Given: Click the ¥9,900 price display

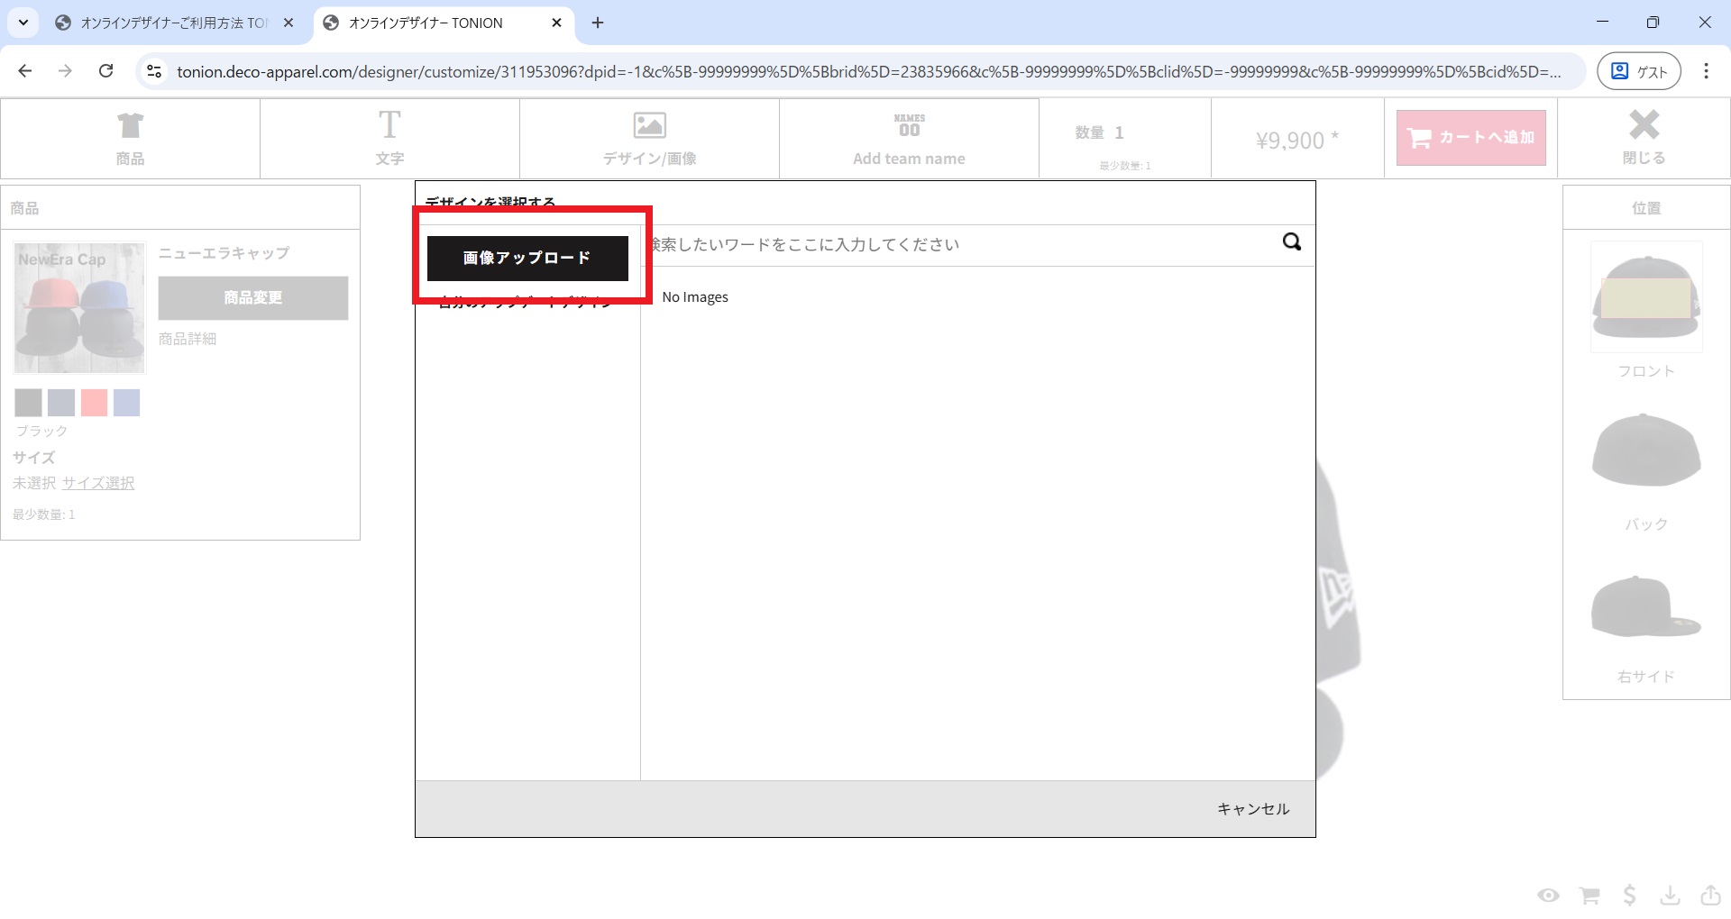Looking at the screenshot, I should point(1297,141).
